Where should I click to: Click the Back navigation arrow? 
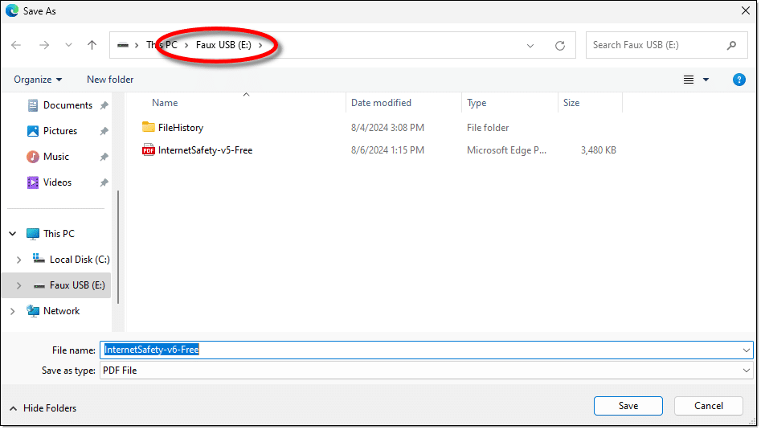pyautogui.click(x=17, y=46)
